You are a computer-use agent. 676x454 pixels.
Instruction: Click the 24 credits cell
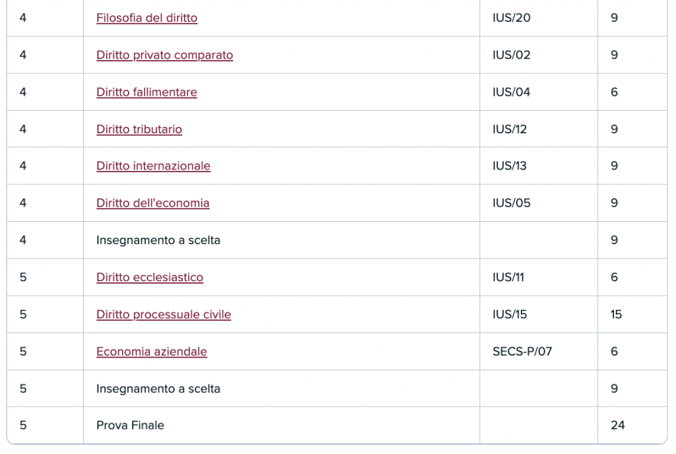pos(618,426)
